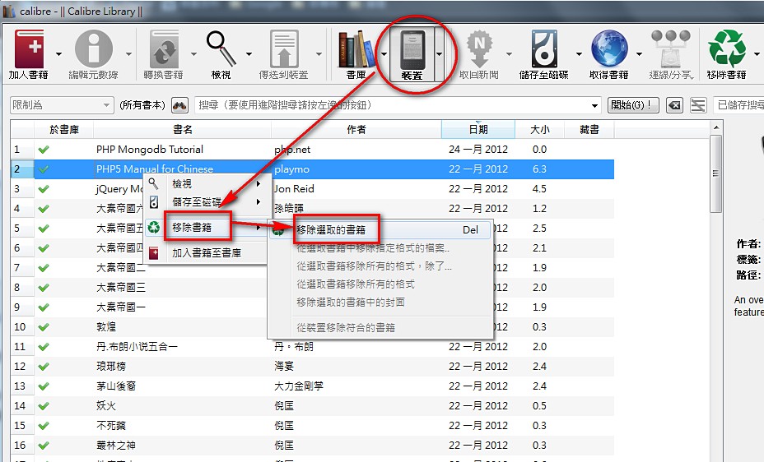Click the Convert books icon
Screen dimensions: 764x462
(x=164, y=49)
